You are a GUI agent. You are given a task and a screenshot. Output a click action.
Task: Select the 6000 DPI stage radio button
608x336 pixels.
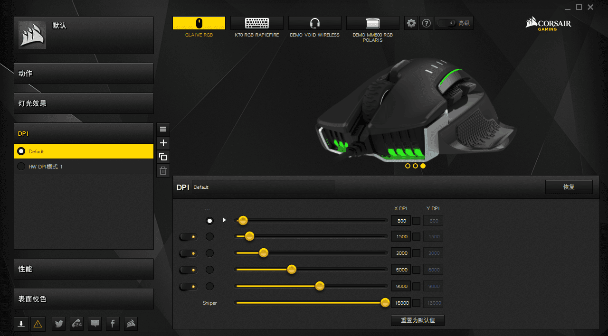pyautogui.click(x=209, y=270)
